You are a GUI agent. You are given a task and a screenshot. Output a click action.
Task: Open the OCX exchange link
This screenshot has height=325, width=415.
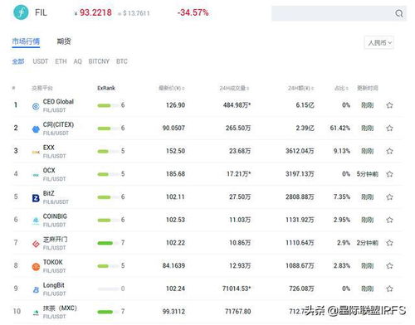coord(49,171)
